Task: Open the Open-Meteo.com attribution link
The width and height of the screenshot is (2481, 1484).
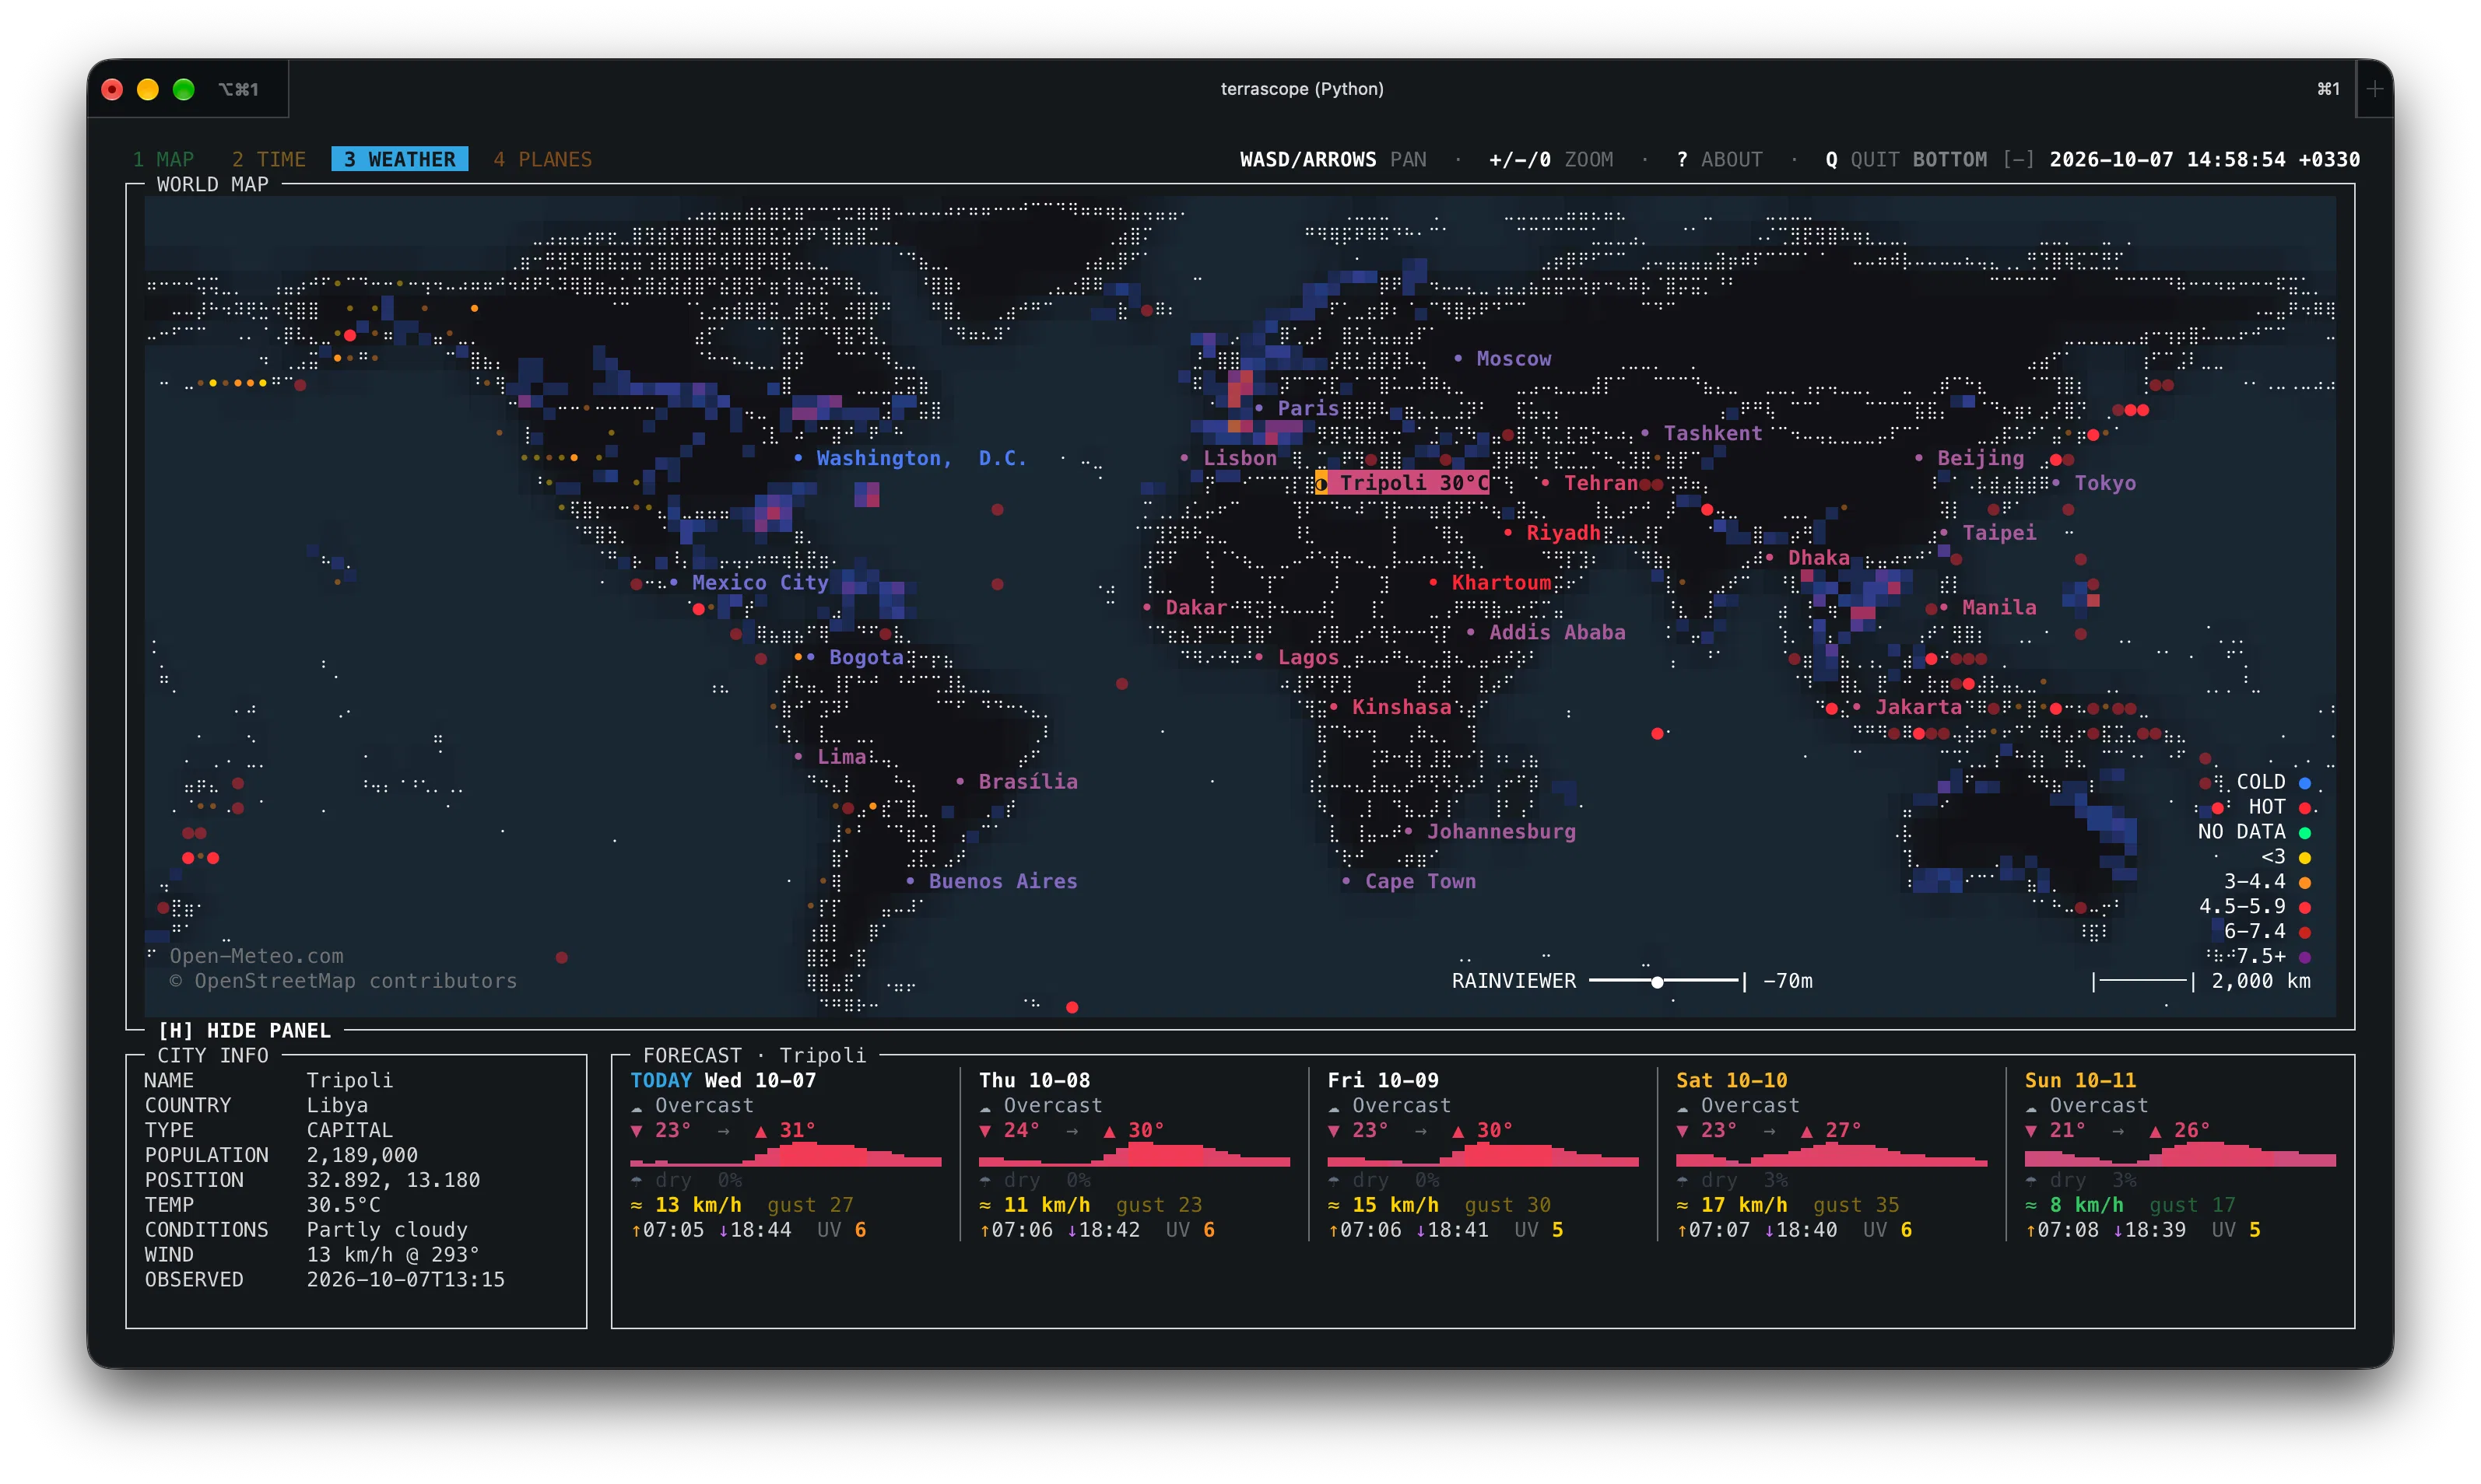Action: point(256,956)
